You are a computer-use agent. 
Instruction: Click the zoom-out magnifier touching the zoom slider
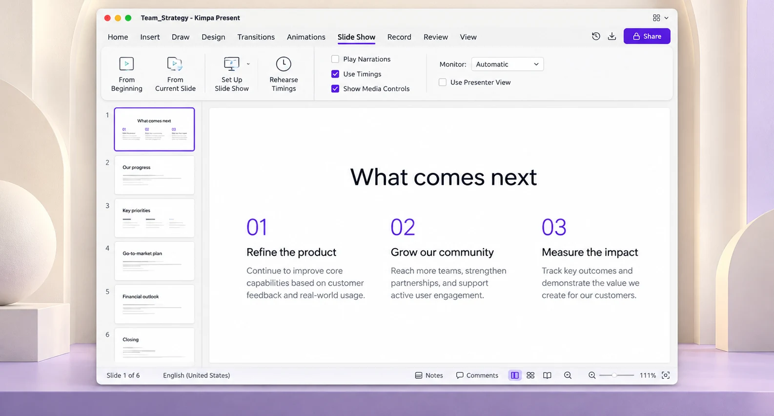[592, 375]
